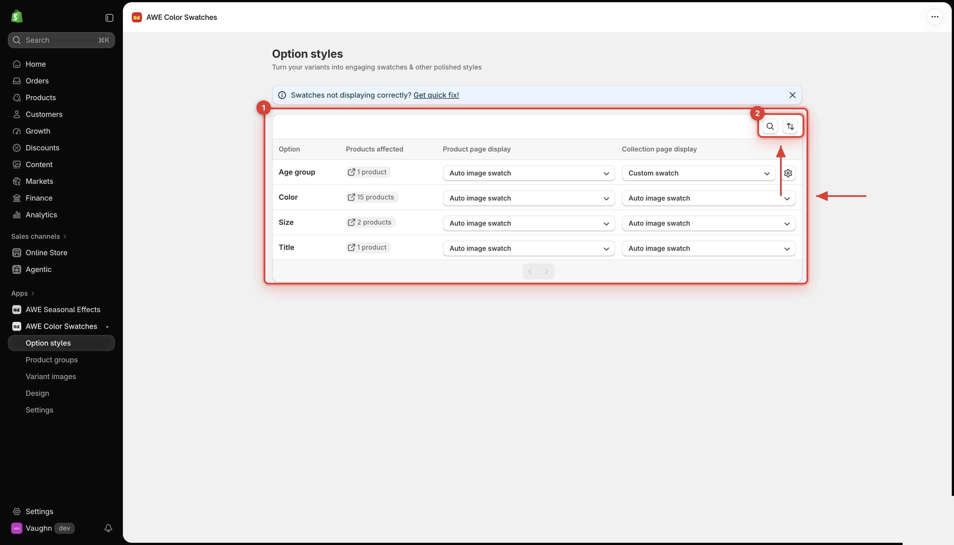Open Markets in the sidebar
954x545 pixels.
pyautogui.click(x=61, y=181)
